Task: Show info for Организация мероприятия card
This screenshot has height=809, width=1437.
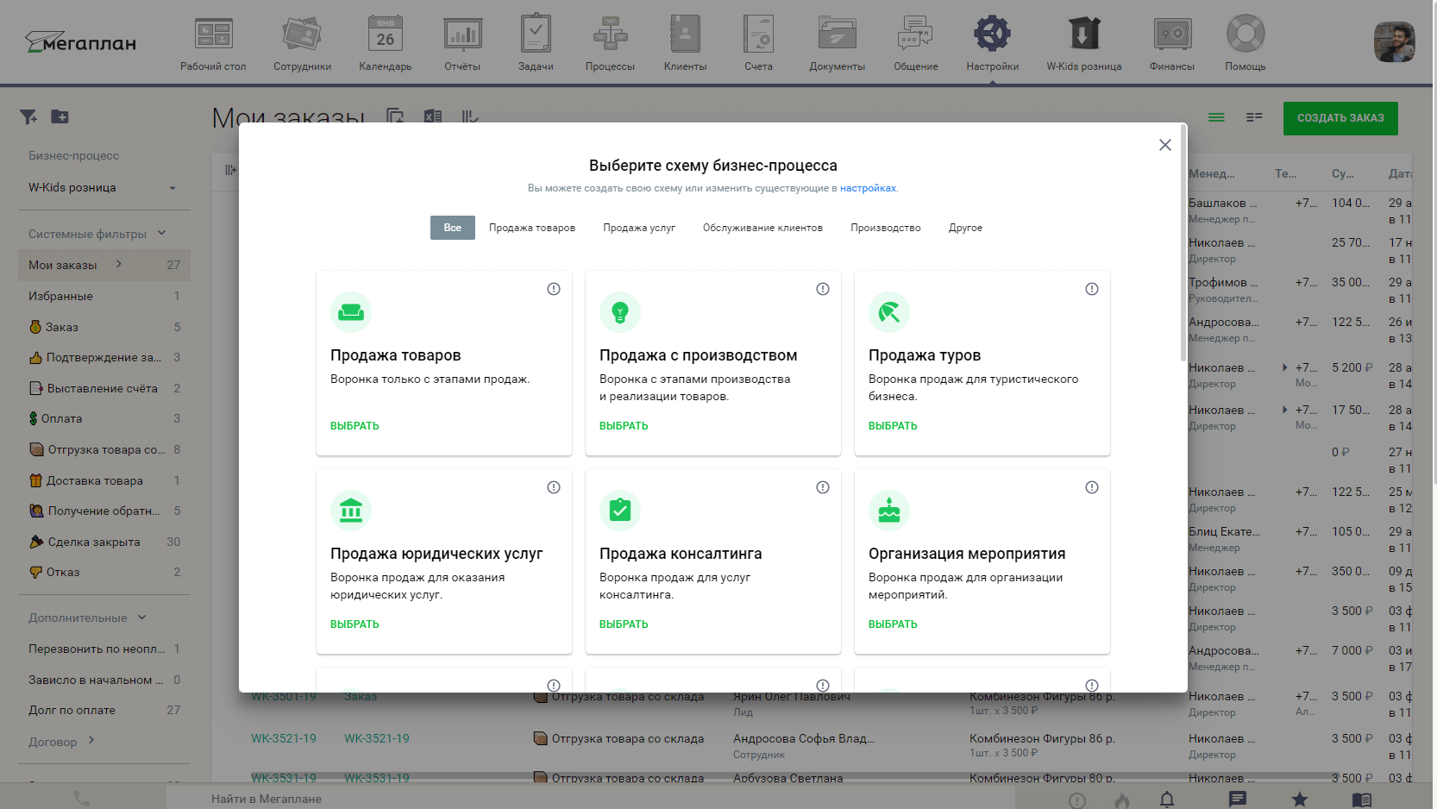Action: click(1092, 487)
